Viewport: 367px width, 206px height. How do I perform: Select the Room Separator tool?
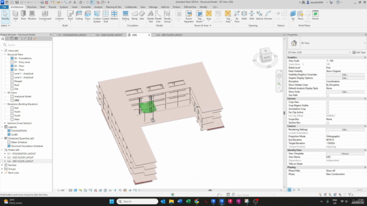[x=189, y=17]
